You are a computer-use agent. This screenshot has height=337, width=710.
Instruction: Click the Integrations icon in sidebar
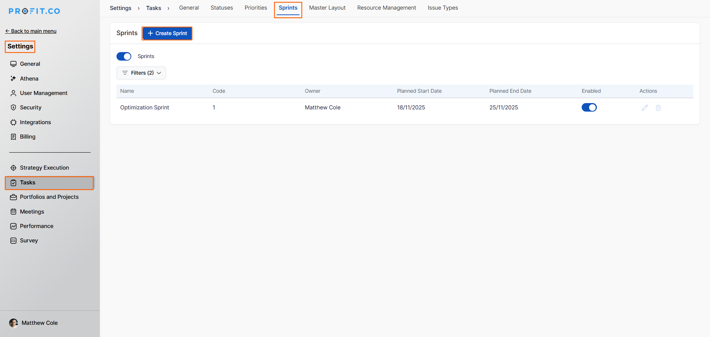click(x=13, y=122)
